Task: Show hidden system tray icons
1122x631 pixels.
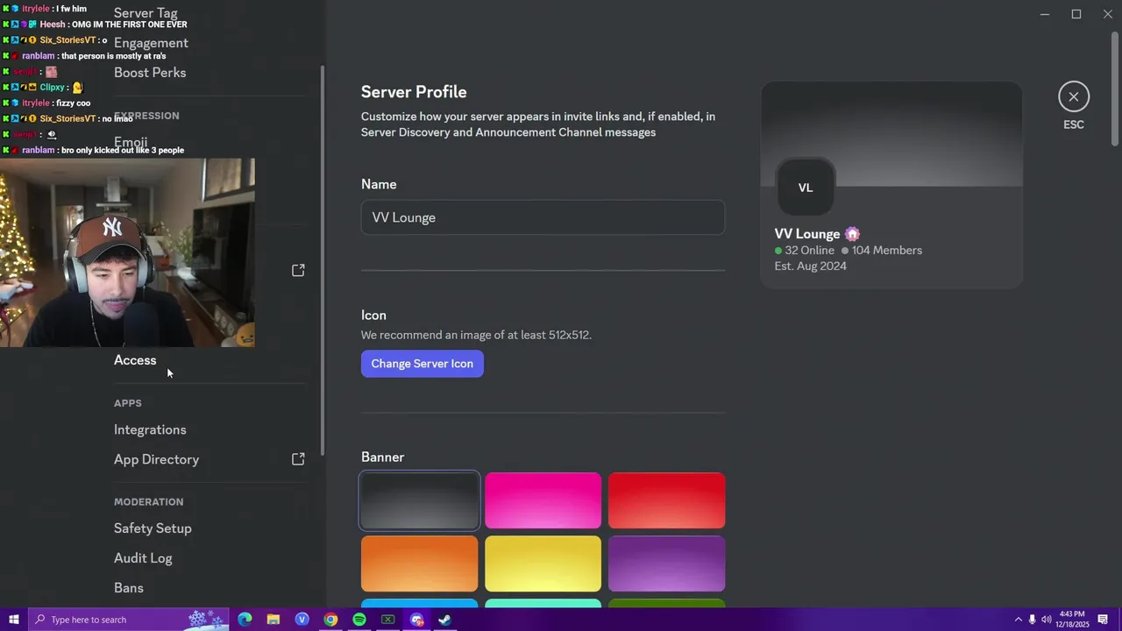Action: [x=1018, y=620]
